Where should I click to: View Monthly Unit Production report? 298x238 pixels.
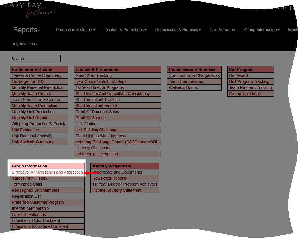(39, 112)
